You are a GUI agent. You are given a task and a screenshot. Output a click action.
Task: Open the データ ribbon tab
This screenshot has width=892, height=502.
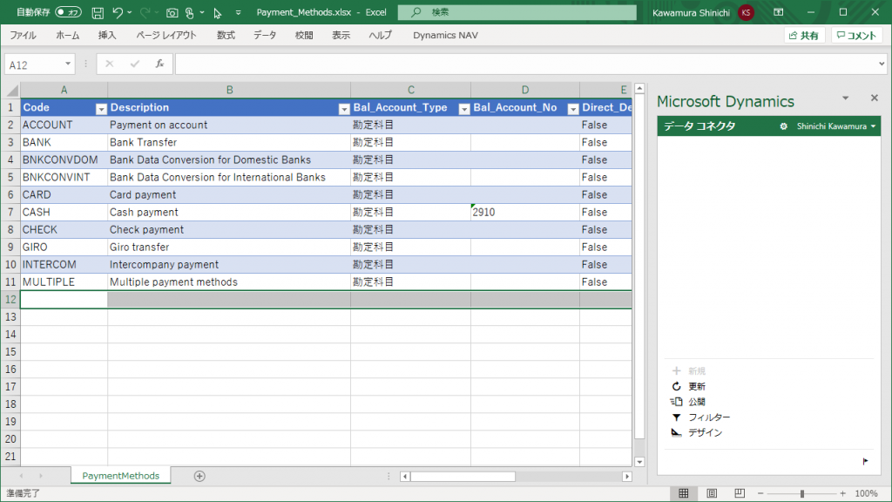[x=265, y=35]
